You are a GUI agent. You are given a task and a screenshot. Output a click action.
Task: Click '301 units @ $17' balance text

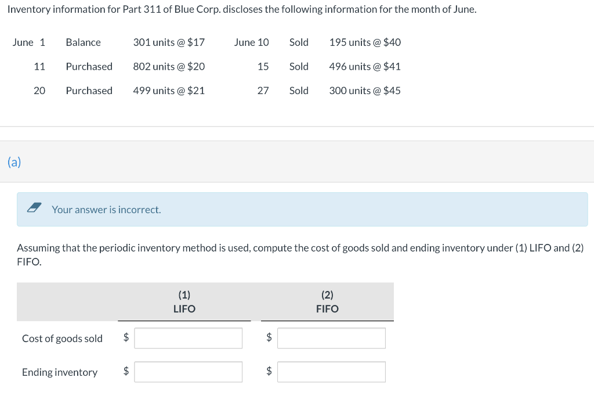[169, 42]
